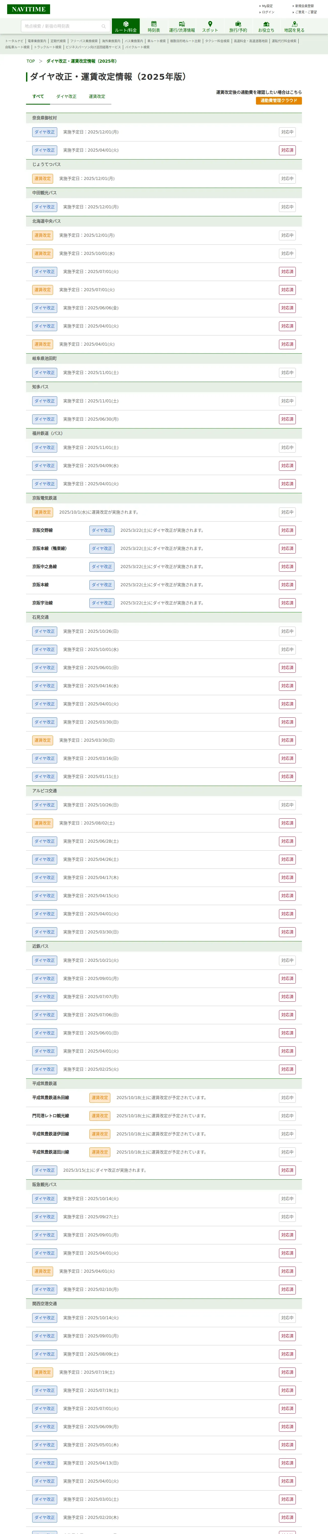328x1534 pixels.
Task: Open the トータルナビ sub-navigation link
Action: [14, 41]
